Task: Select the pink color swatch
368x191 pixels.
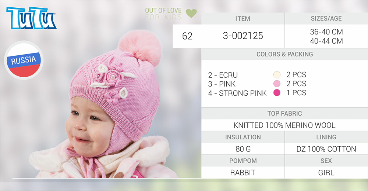Action: tap(277, 84)
